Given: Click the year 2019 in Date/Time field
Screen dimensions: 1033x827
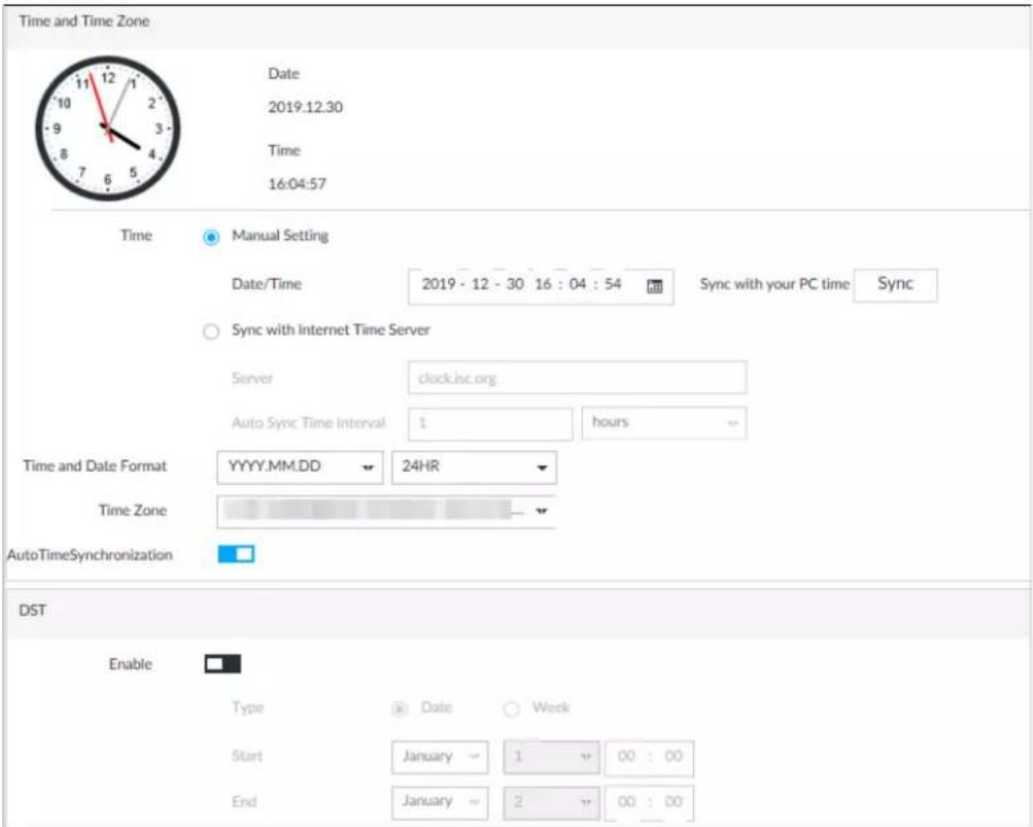Looking at the screenshot, I should [x=439, y=284].
